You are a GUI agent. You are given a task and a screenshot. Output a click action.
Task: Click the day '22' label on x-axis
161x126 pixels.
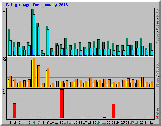[x=108, y=123]
